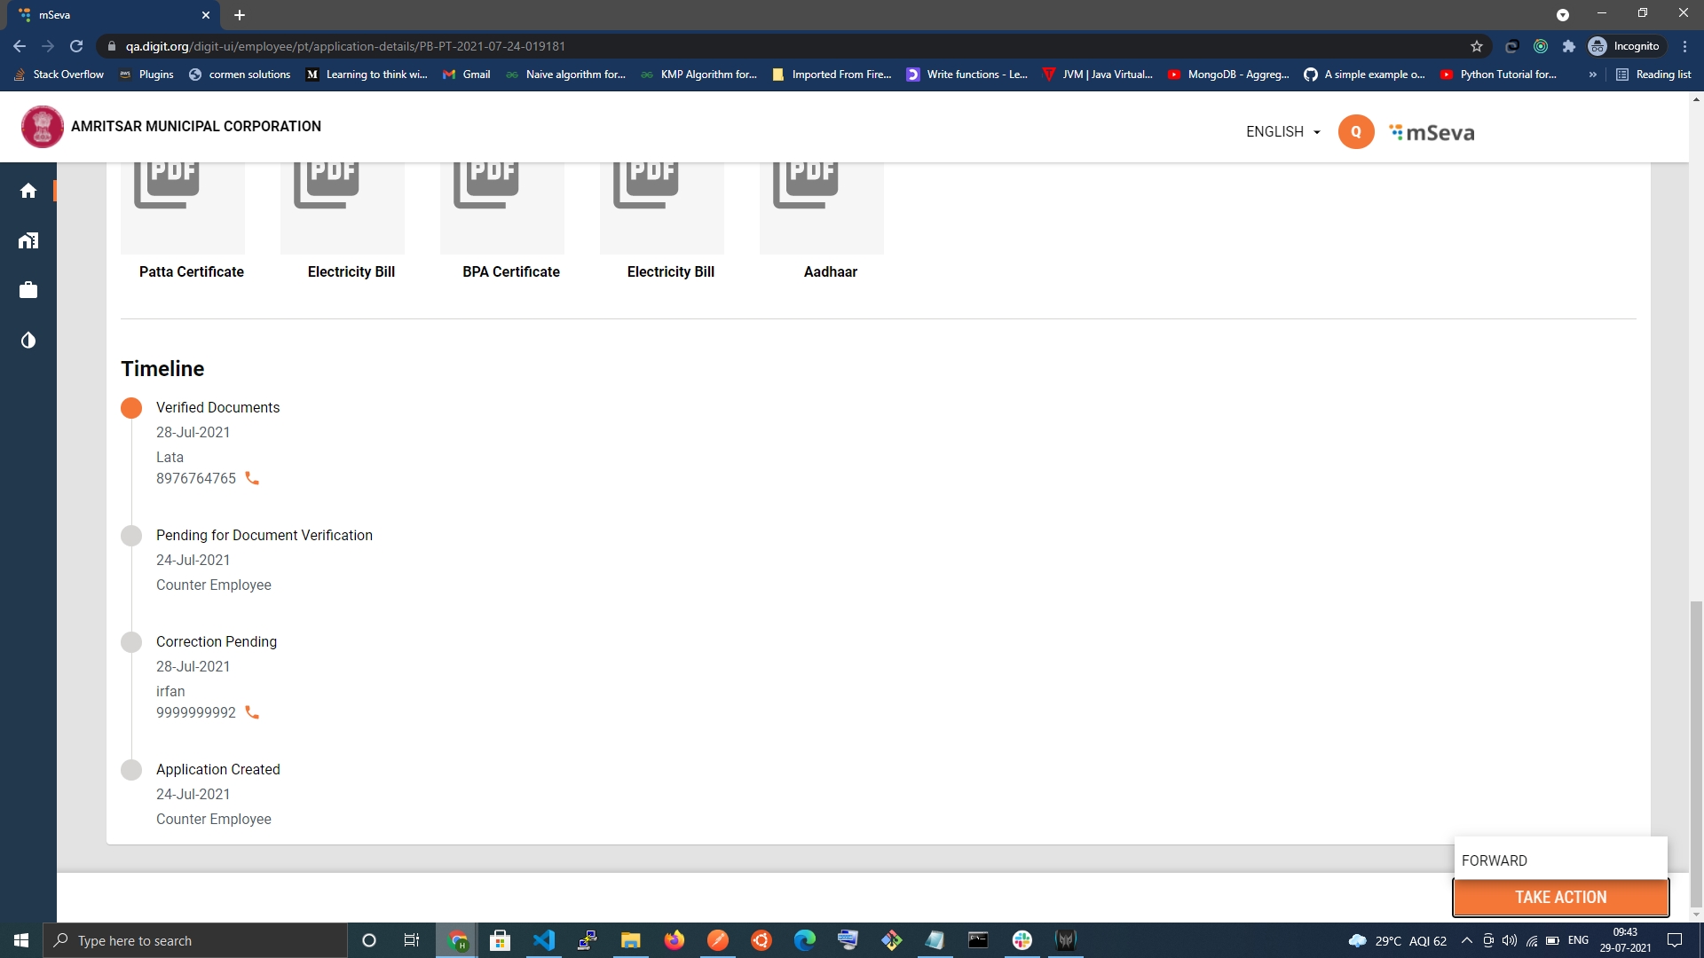The image size is (1704, 958).
Task: Click the home icon in sidebar
Action: (x=28, y=191)
